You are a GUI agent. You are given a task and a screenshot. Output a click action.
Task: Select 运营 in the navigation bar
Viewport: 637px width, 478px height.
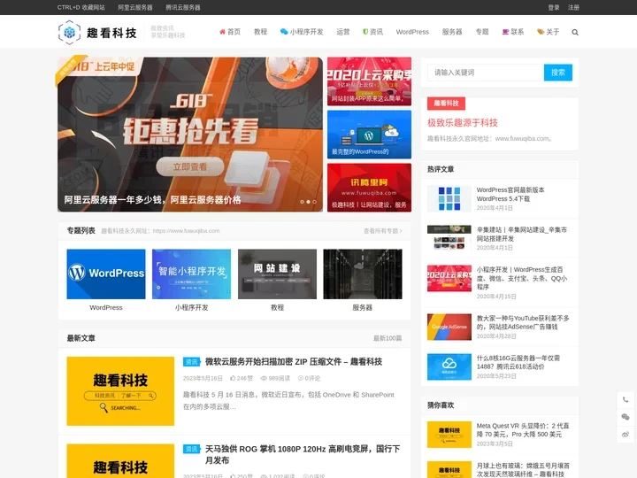[343, 32]
